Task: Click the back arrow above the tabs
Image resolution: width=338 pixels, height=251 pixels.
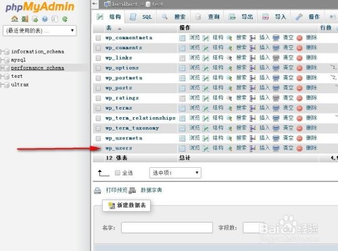Action: [95, 3]
